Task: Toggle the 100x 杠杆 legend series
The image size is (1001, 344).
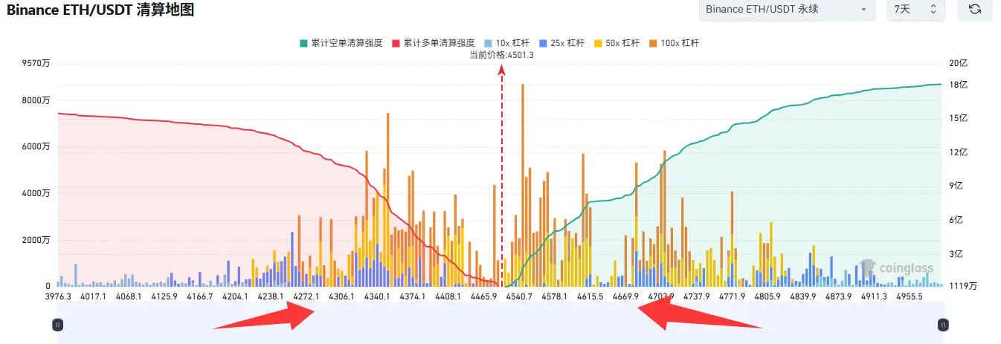Action: coord(673,43)
